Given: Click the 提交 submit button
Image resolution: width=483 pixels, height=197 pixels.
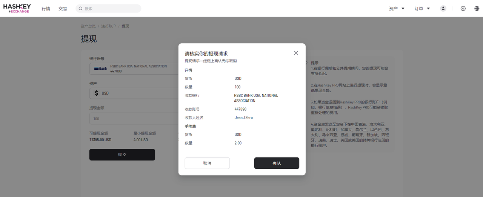Looking at the screenshot, I should click(x=122, y=155).
